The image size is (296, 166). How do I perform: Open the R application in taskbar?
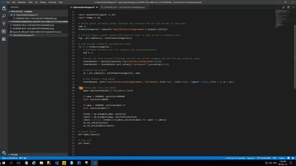pos(79,163)
